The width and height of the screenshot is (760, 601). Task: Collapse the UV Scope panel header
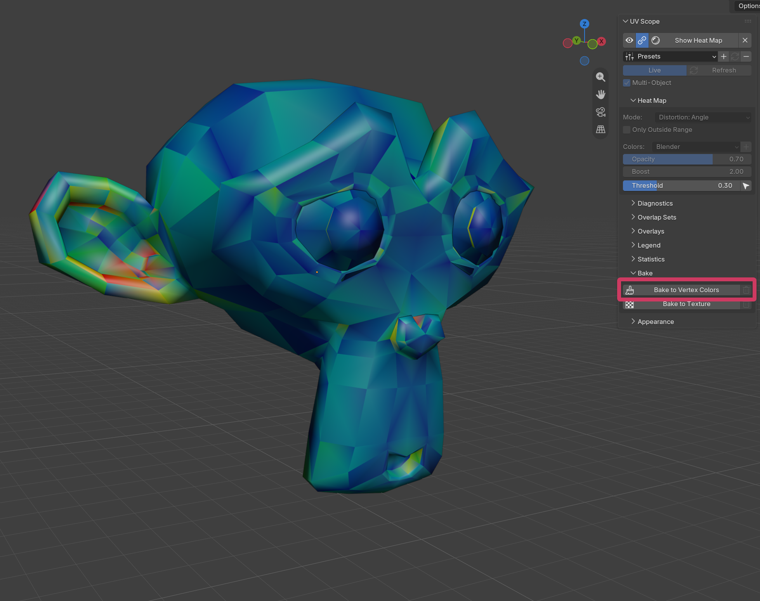tap(641, 21)
